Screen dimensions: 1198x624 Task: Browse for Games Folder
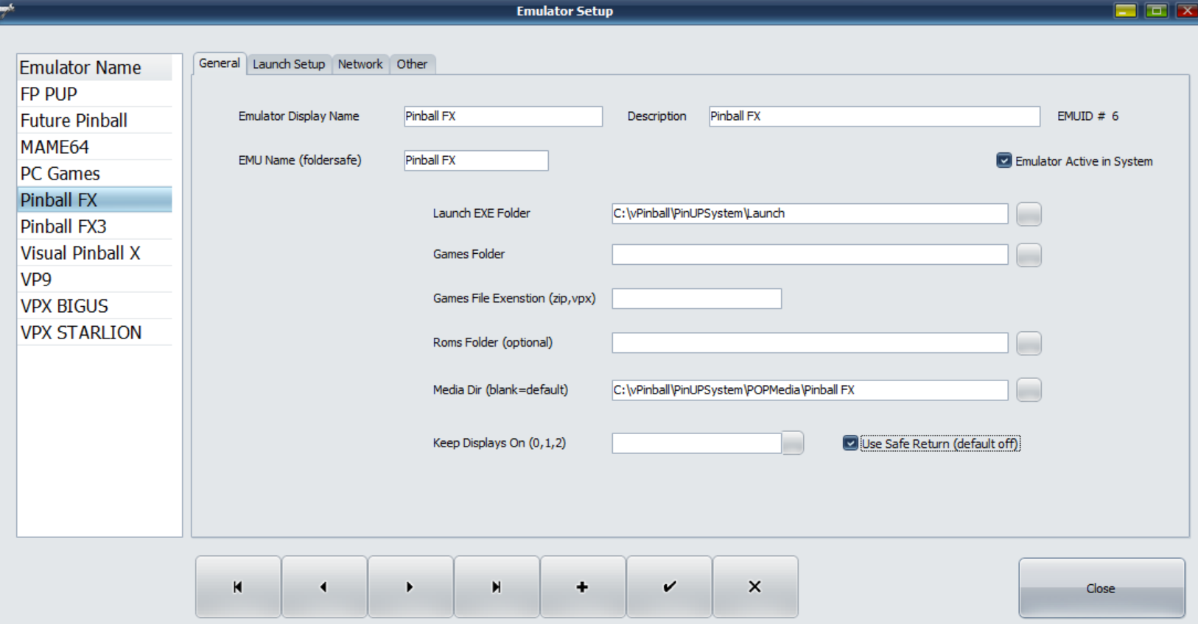tap(1029, 255)
